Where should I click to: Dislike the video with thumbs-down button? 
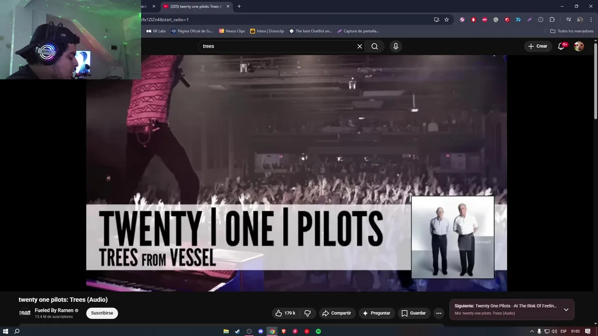point(307,313)
